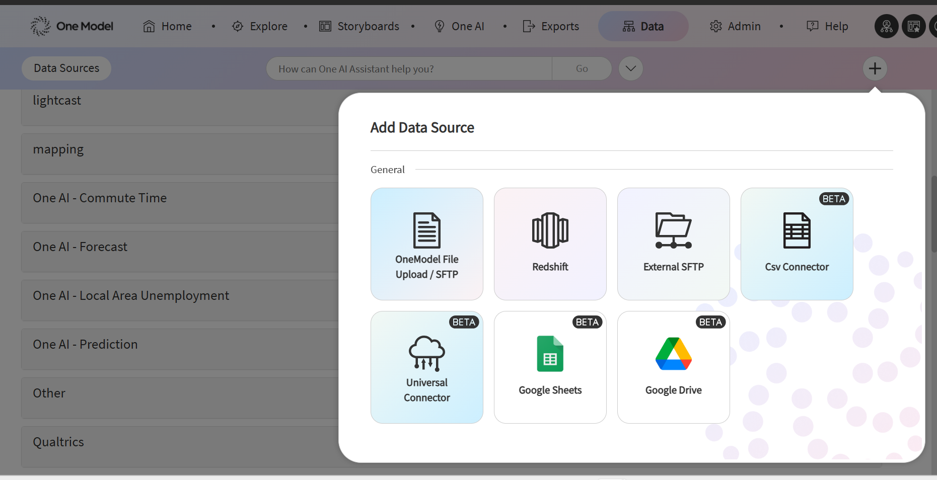Switch to the Data tab
This screenshot has width=937, height=480.
[x=643, y=26]
